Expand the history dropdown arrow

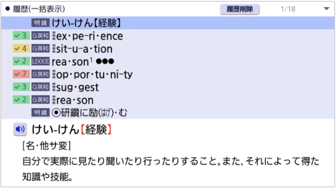click(326, 9)
